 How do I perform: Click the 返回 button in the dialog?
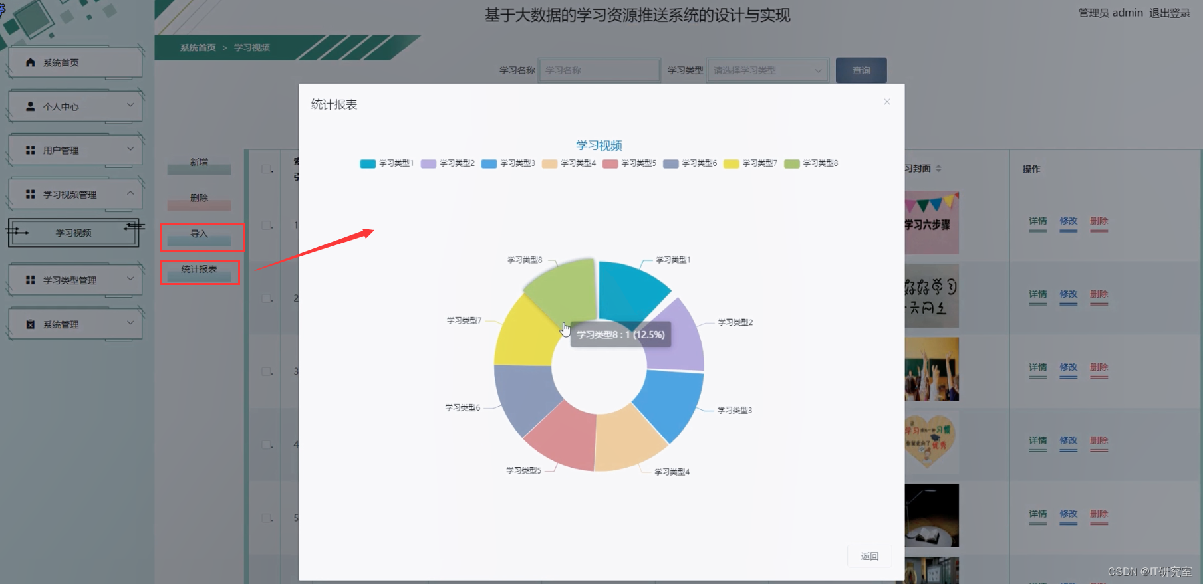point(869,556)
